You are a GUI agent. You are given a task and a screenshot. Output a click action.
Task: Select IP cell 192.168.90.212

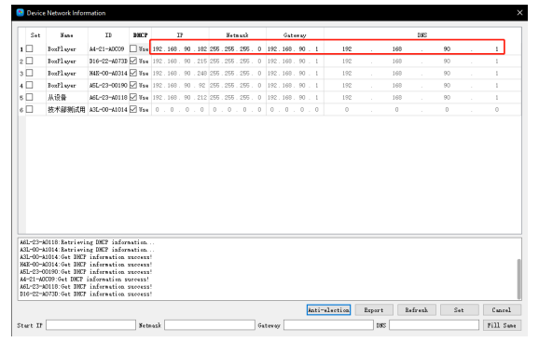click(x=180, y=97)
